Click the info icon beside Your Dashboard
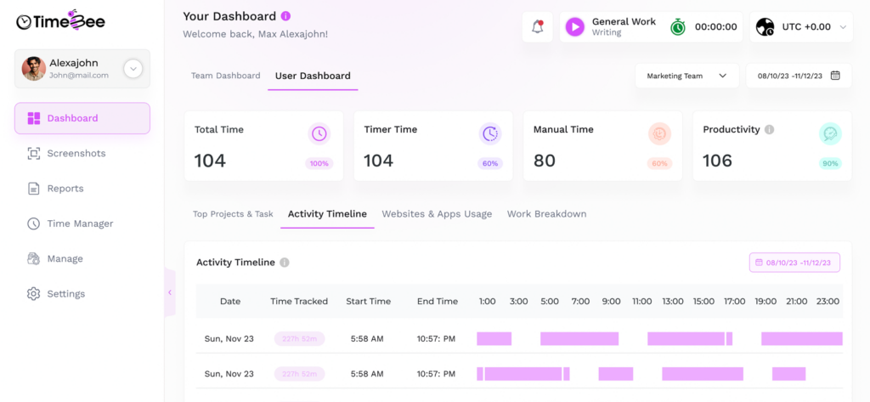The height and width of the screenshot is (402, 870). pyautogui.click(x=285, y=16)
